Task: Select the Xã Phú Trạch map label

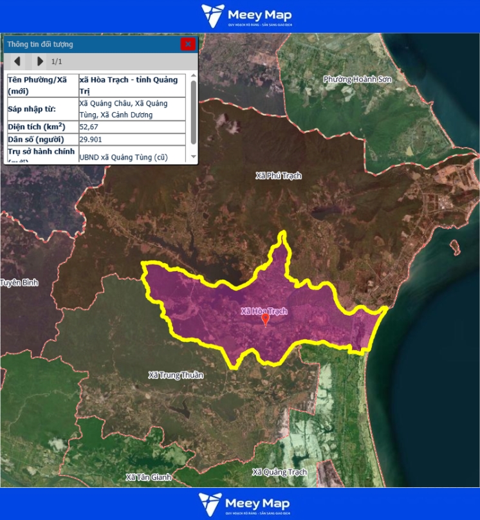Action: point(278,176)
